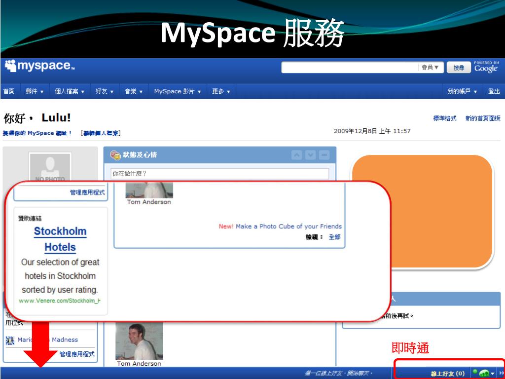Open the green IM status icon dropdown

click(x=484, y=373)
